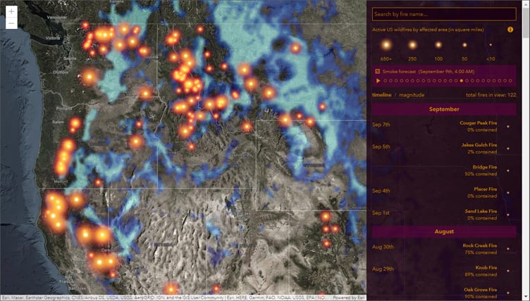Image resolution: width=530 pixels, height=301 pixels.
Task: Click the size dot beside Bridge Fire
Action: [508, 171]
